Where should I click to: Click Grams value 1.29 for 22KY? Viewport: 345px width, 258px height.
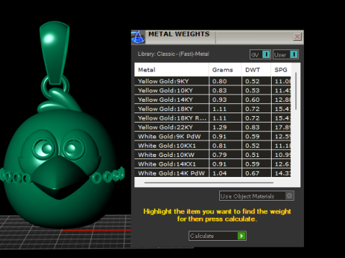[220, 128]
